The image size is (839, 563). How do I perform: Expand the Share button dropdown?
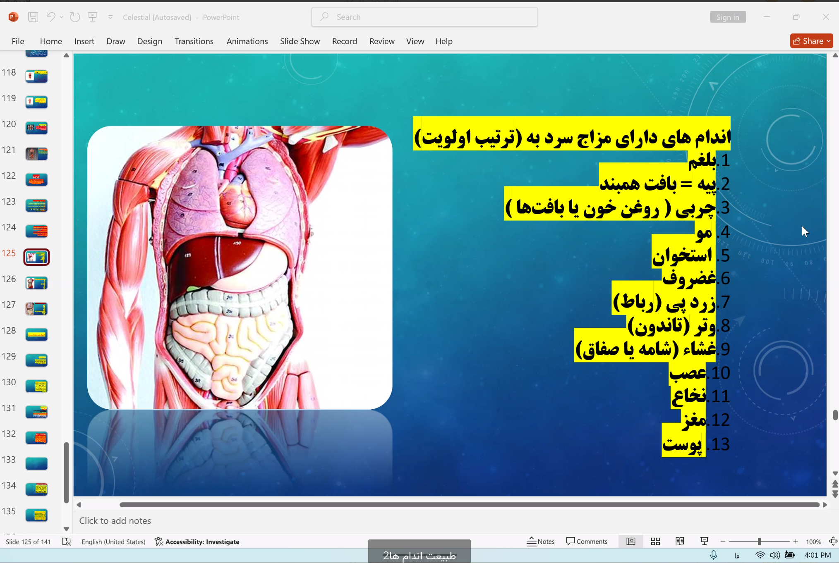coord(829,41)
